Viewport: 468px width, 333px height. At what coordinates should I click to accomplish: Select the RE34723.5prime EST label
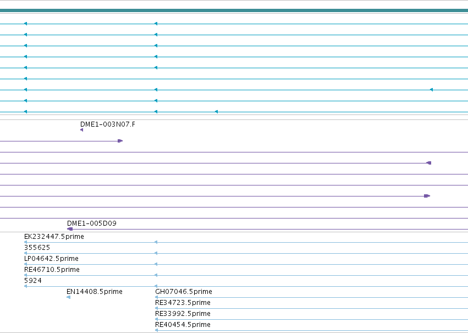click(183, 303)
